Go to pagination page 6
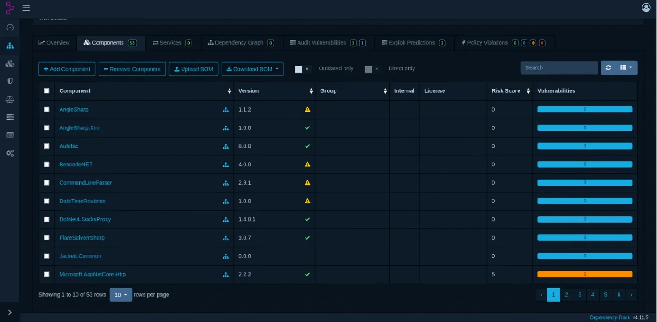The image size is (657, 322). (x=619, y=295)
